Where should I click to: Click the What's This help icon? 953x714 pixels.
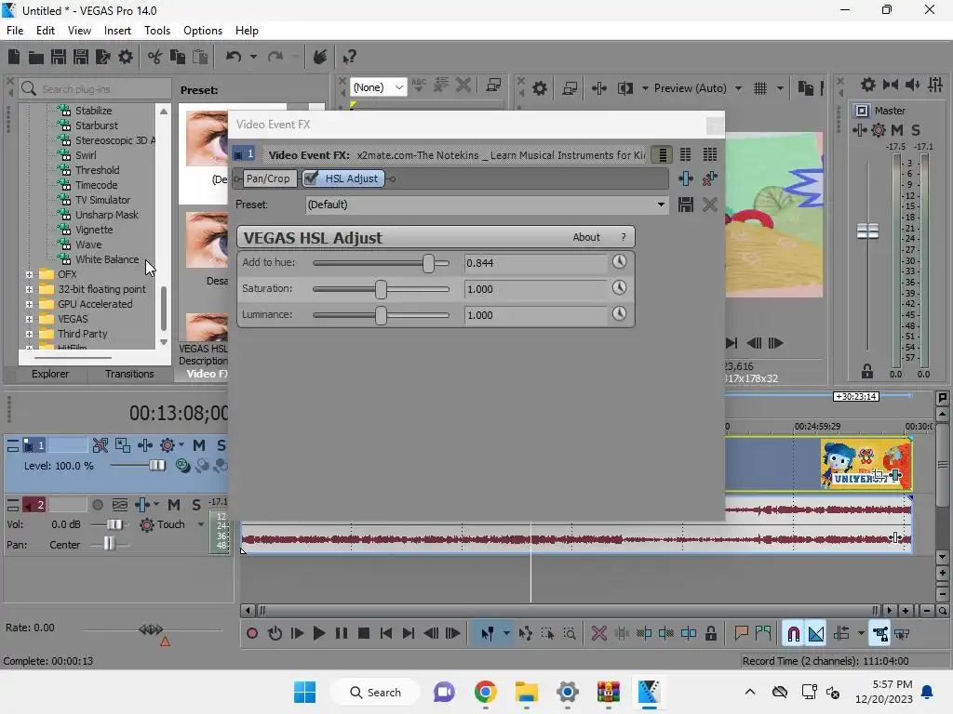[349, 57]
